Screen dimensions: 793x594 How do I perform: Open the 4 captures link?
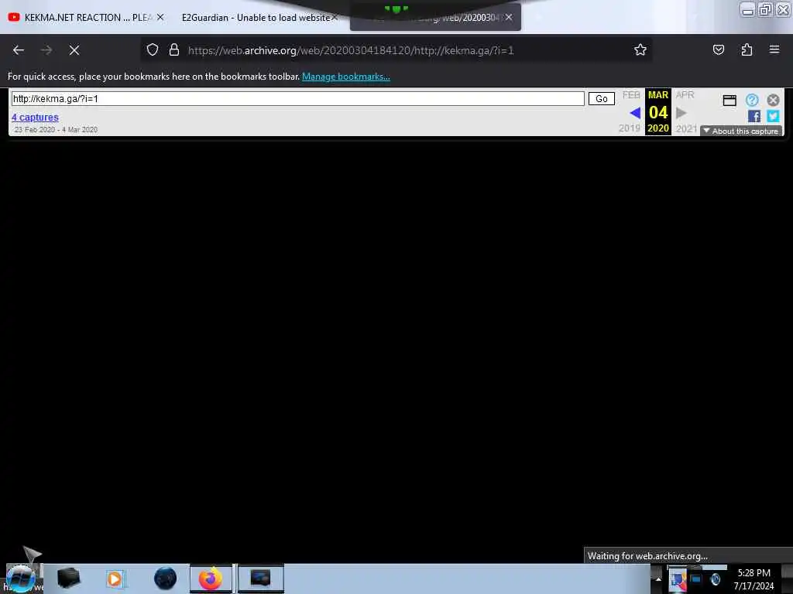tap(36, 118)
